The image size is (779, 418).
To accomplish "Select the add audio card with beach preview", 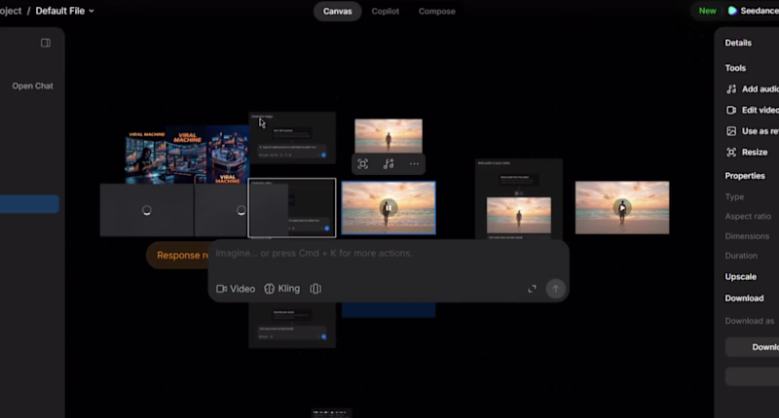I will tap(519, 200).
